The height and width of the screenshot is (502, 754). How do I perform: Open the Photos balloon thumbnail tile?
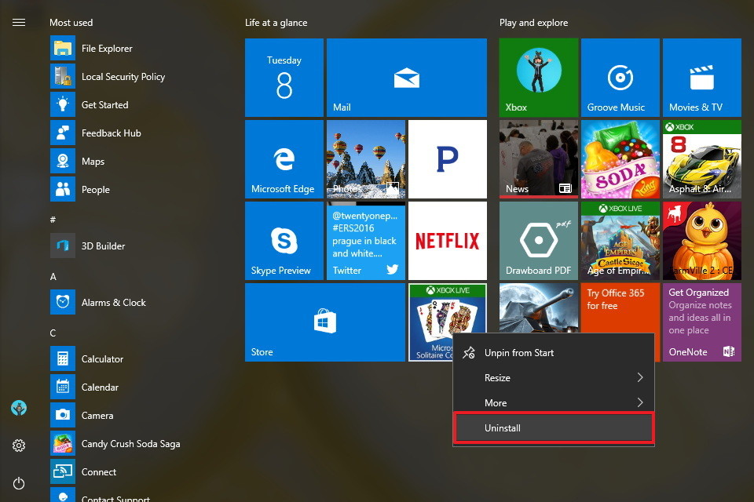tap(365, 158)
